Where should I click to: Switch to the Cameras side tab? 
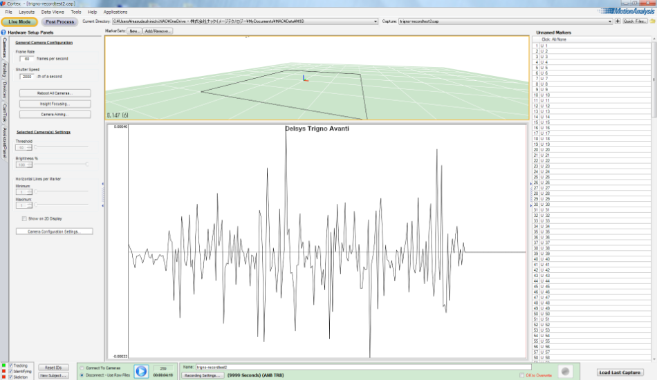(x=5, y=48)
